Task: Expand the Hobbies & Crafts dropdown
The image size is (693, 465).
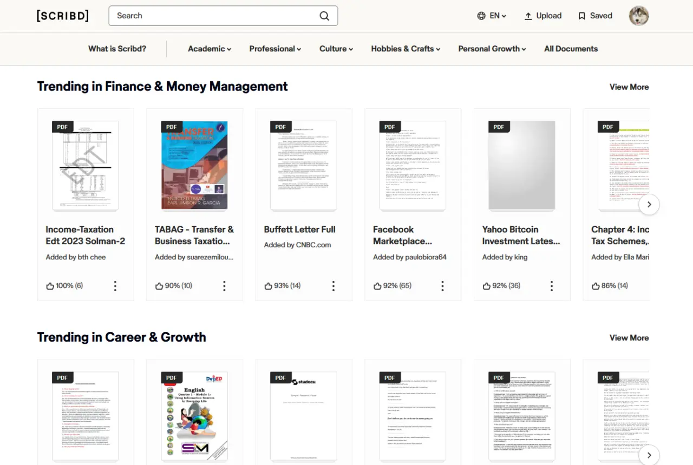Action: coord(406,49)
